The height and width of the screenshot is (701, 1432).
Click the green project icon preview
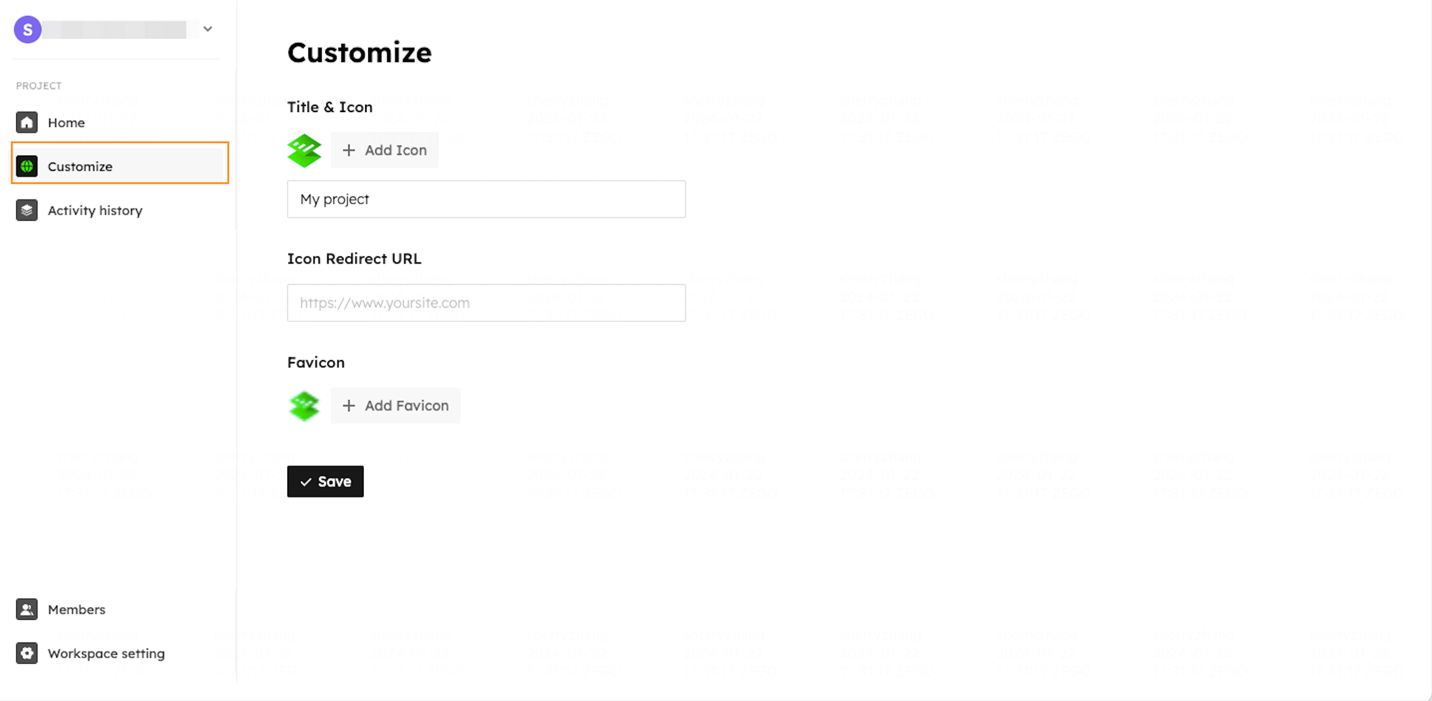[x=304, y=150]
